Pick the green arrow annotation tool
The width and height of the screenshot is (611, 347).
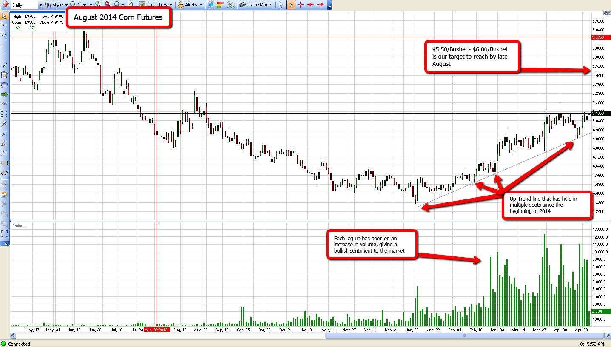tap(4, 94)
